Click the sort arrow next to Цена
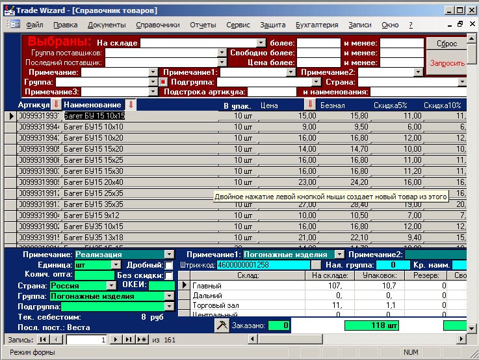Image resolution: width=479 pixels, height=360 pixels. (x=310, y=105)
